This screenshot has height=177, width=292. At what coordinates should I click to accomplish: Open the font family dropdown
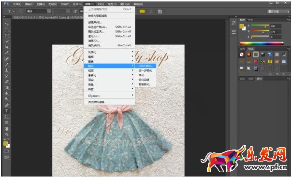pos(49,11)
